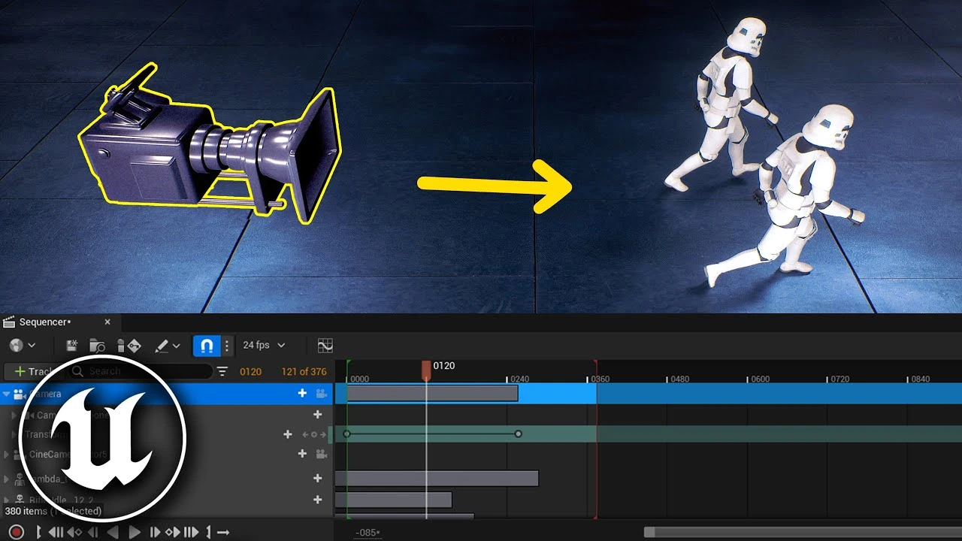The width and height of the screenshot is (962, 541).
Task: Click the camera cuts icon on the Camera row
Action: 19,394
